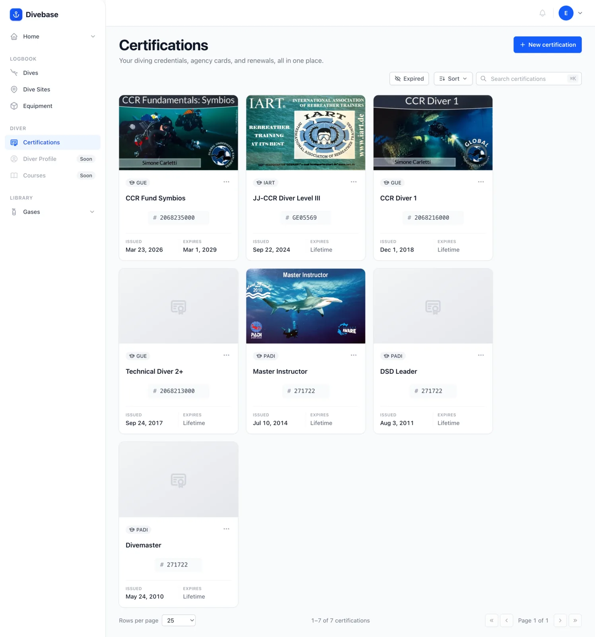
Task: Open more options for Technical Diver 2+
Action: [x=226, y=355]
